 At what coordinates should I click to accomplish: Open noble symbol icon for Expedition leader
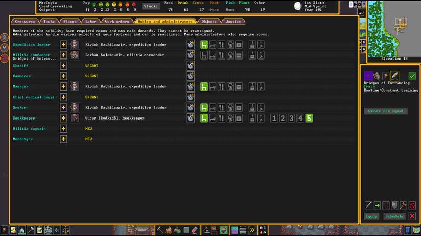tap(190, 45)
